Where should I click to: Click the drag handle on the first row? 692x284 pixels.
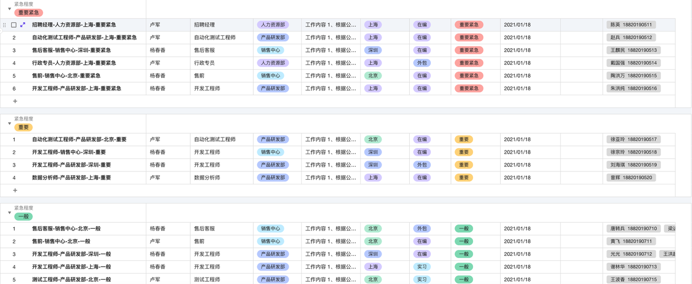click(x=5, y=25)
